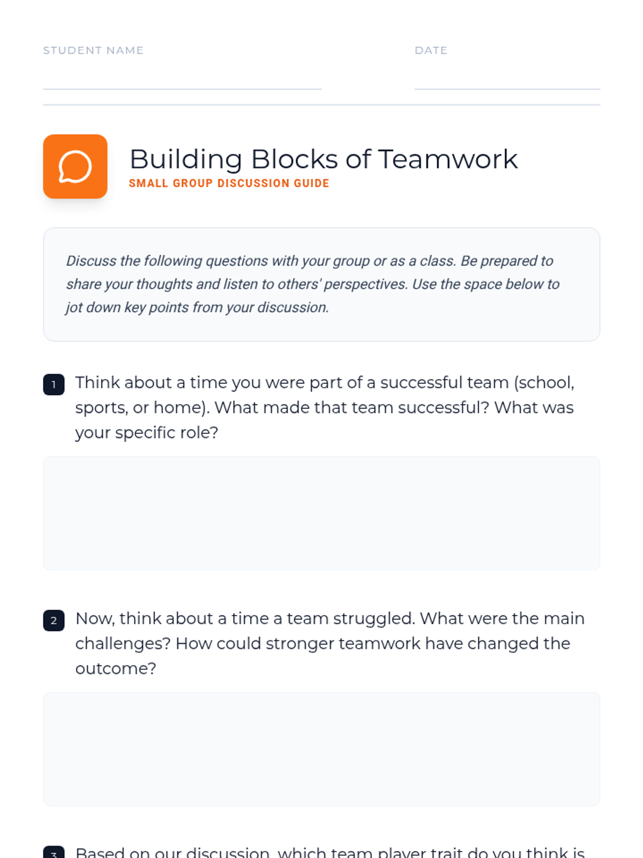Click the question 1 number badge
Image resolution: width=643 pixels, height=858 pixels.
[x=54, y=384]
